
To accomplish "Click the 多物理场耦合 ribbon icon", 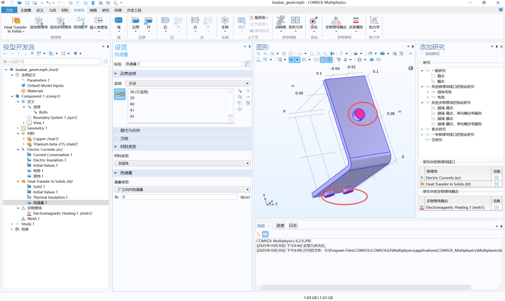I will [x=336, y=21].
